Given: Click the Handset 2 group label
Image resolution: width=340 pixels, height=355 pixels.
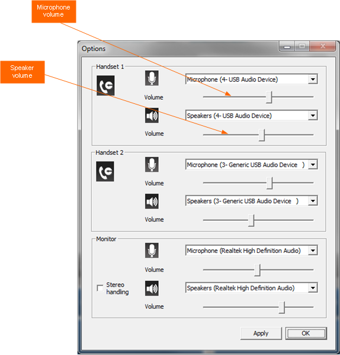Looking at the screenshot, I should point(110,153).
